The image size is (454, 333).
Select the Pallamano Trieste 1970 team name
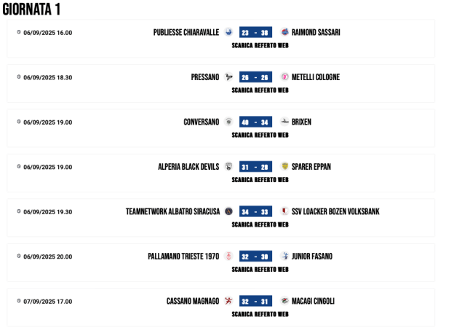183,256
